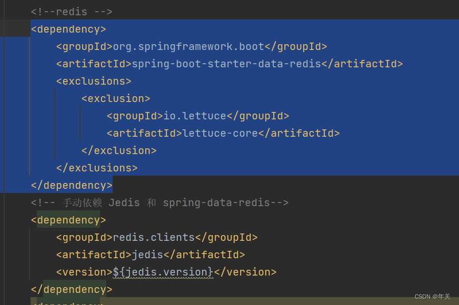459x305 pixels.
Task: Click the lettuce-core artifactId value
Action: (x=220, y=134)
